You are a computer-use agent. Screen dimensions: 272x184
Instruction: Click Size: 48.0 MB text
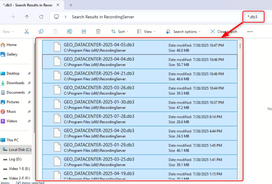click(179, 51)
